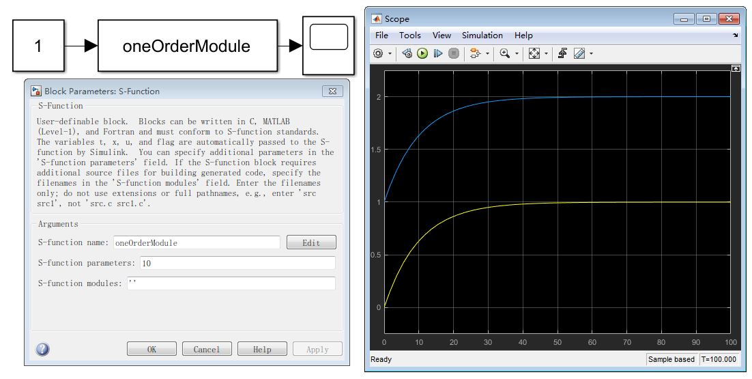The width and height of the screenshot is (752, 379).
Task: Click the blue question mark help icon
Action: tap(43, 349)
